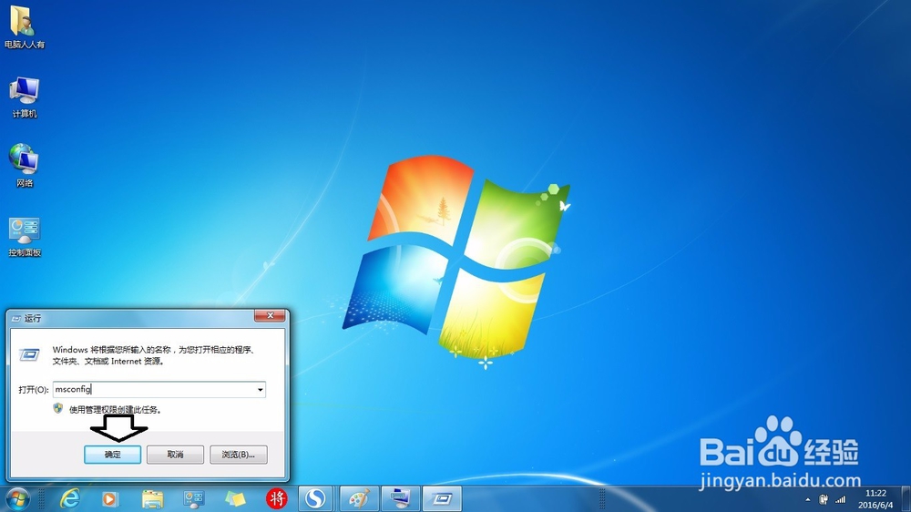The height and width of the screenshot is (512, 911).
Task: Click the admin shield icon in dialog
Action: (x=58, y=408)
